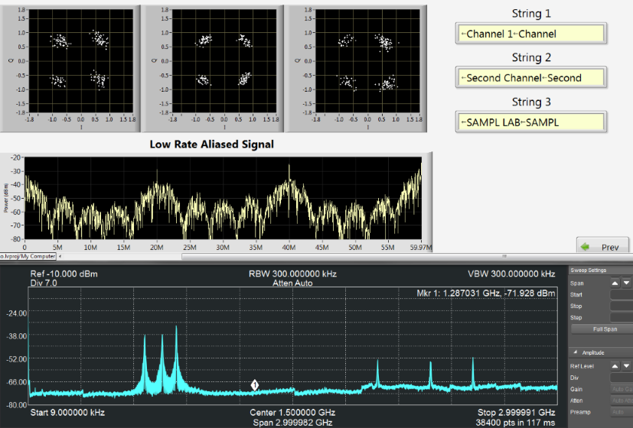
Task: Collapse the Amplitude section triangle
Action: [574, 352]
